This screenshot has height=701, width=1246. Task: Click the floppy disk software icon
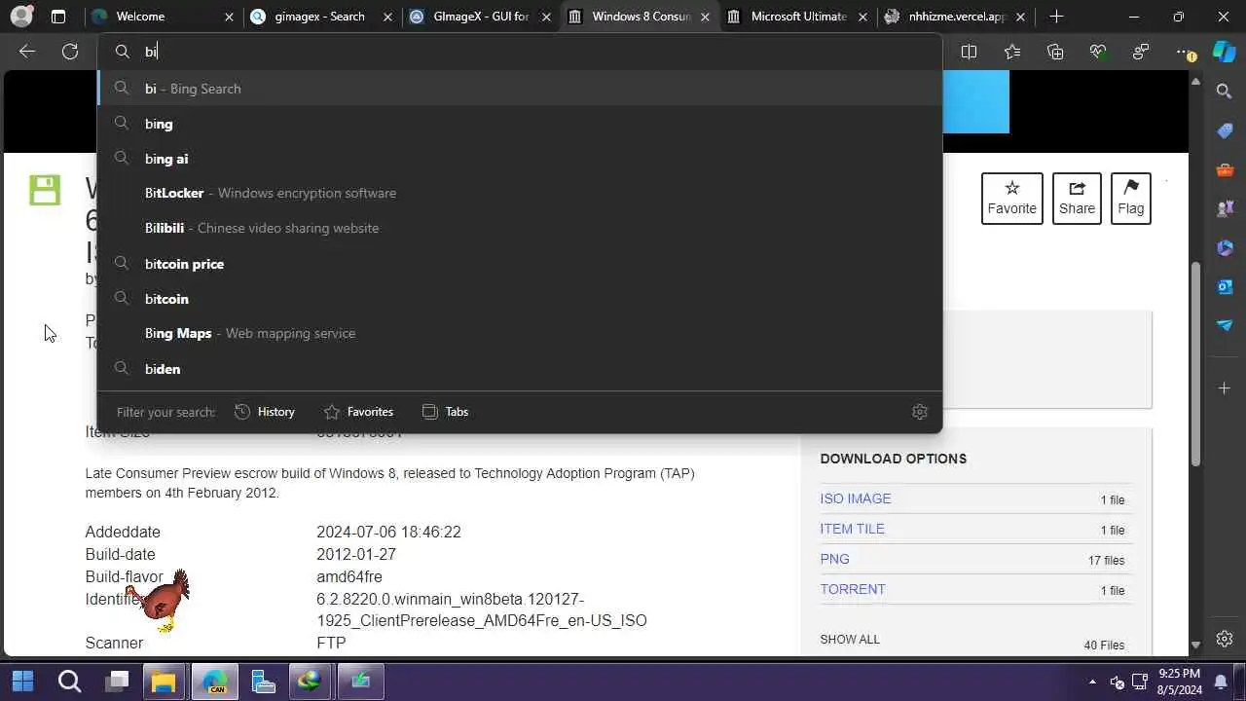pyautogui.click(x=45, y=190)
